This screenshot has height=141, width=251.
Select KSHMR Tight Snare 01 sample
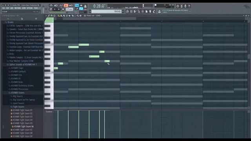pyautogui.click(x=22, y=110)
